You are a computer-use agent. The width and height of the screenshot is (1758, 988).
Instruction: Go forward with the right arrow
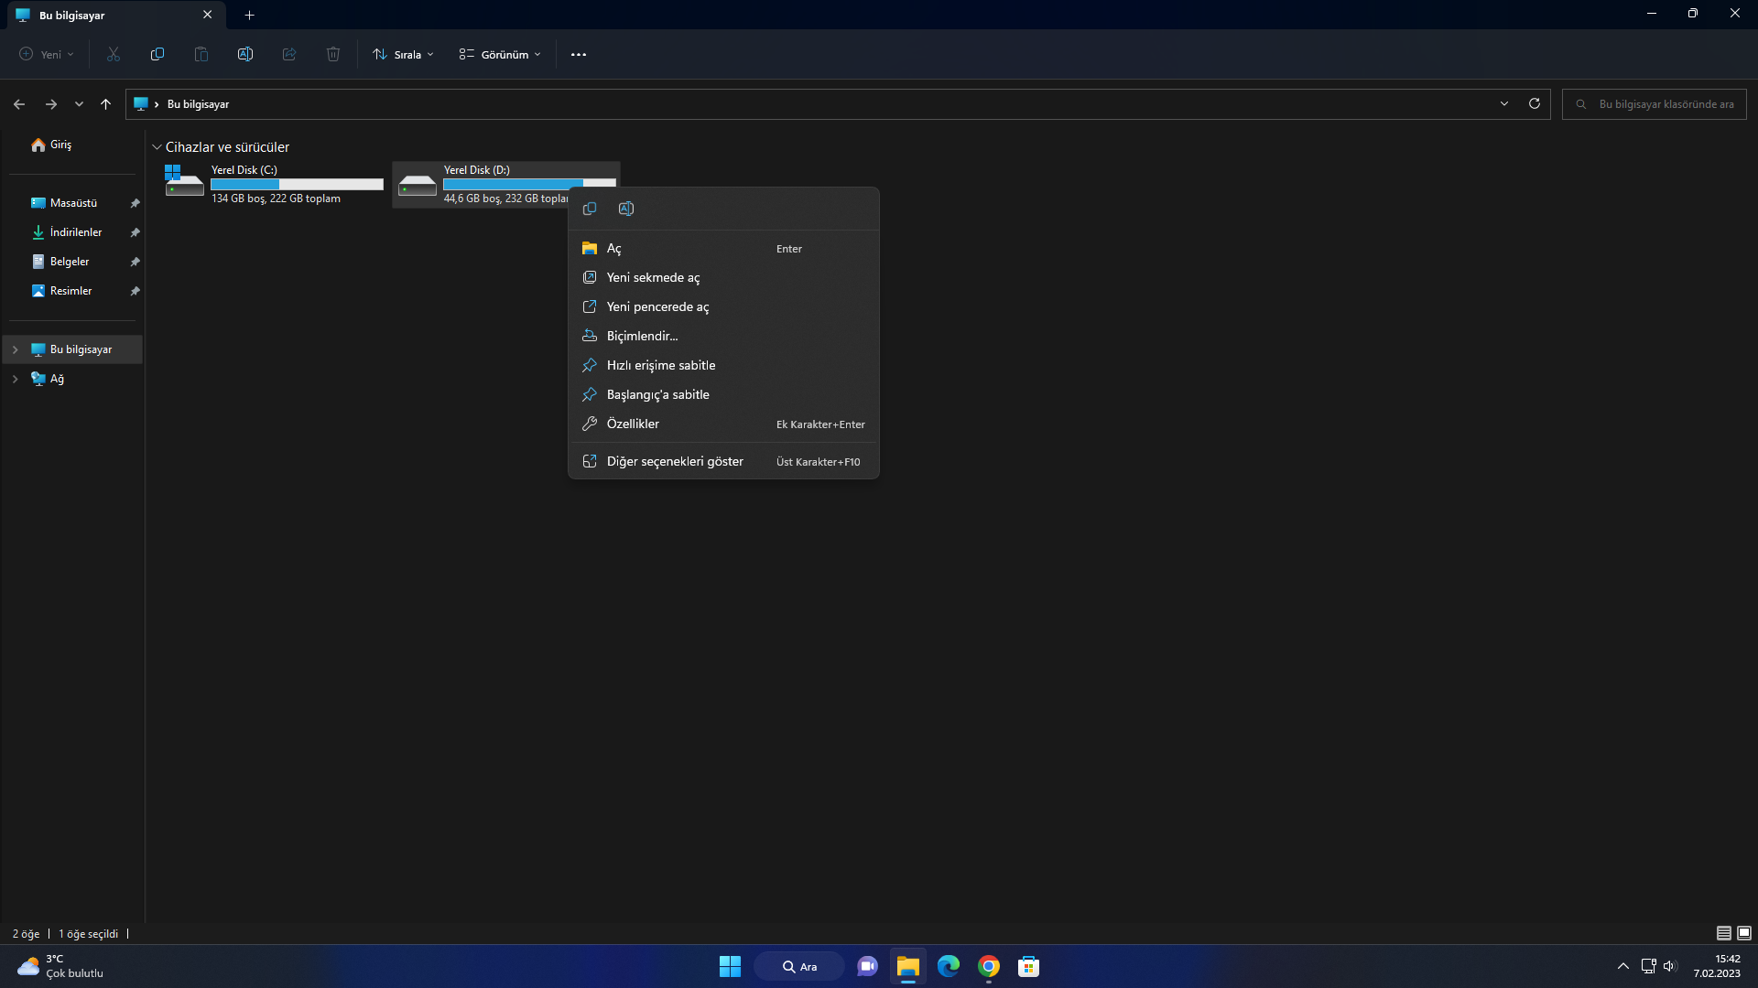point(51,104)
